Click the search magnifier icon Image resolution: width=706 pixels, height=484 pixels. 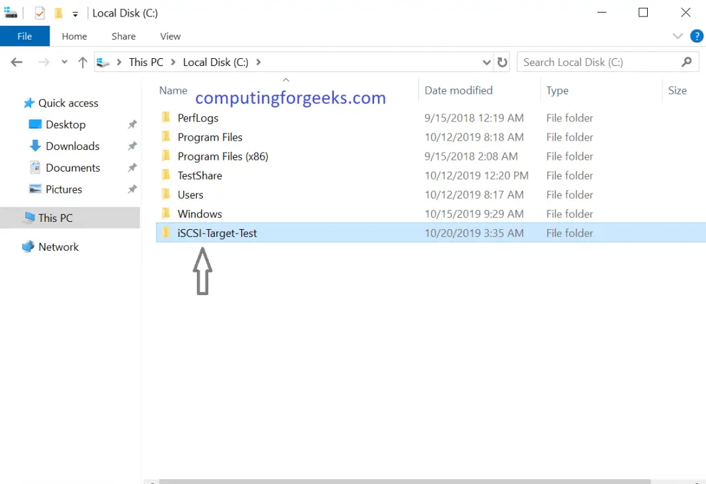tap(687, 62)
